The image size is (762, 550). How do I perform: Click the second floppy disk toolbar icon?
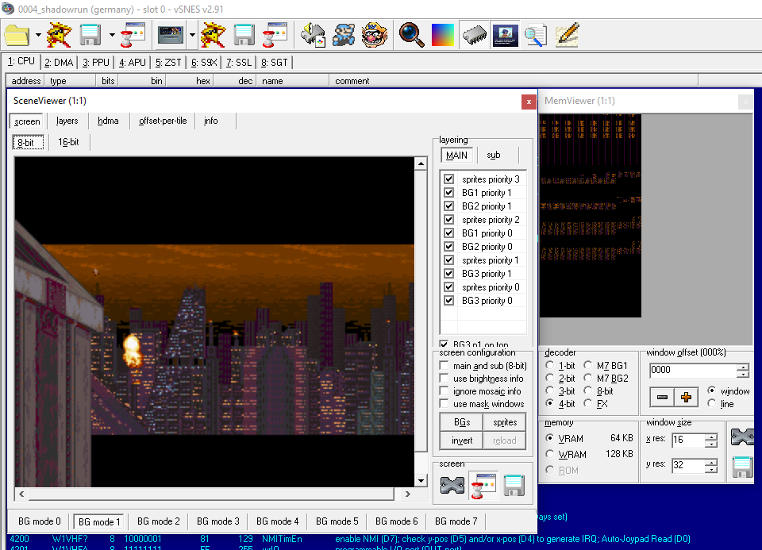tap(244, 35)
